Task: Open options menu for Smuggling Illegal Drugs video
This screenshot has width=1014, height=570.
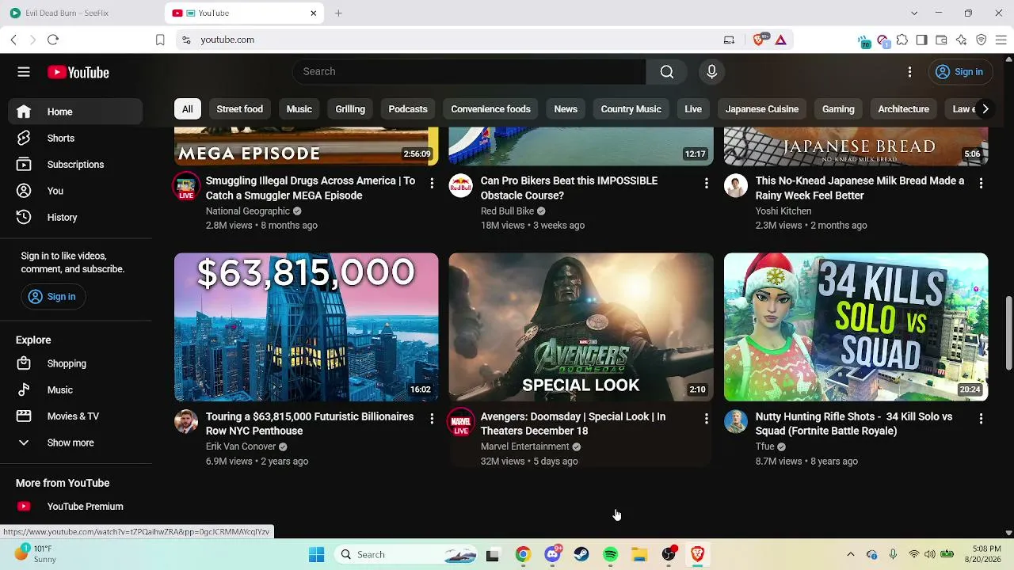Action: coord(432,184)
